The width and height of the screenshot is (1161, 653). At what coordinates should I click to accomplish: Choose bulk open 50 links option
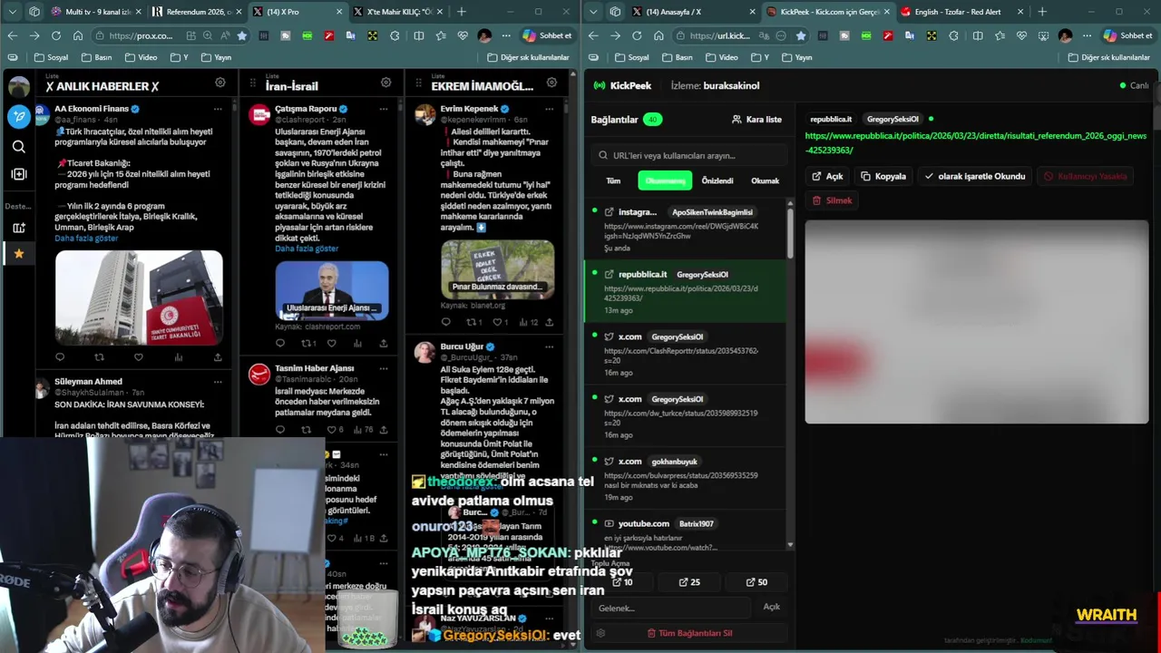coord(756,582)
